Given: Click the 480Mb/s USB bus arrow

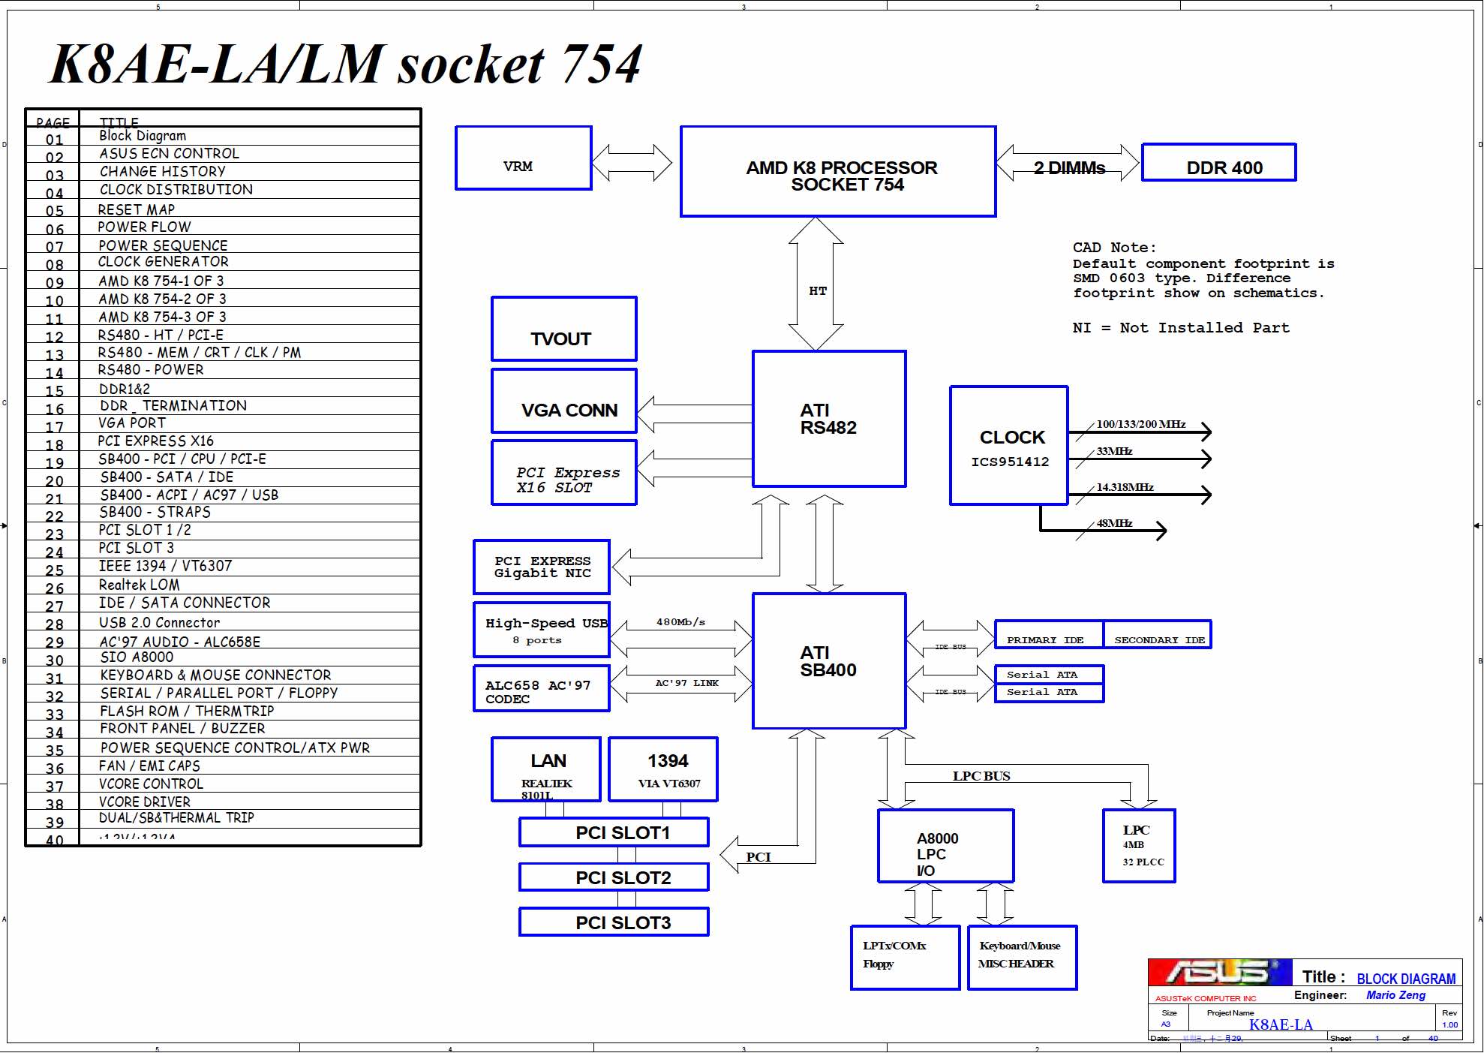Looking at the screenshot, I should pos(680,637).
